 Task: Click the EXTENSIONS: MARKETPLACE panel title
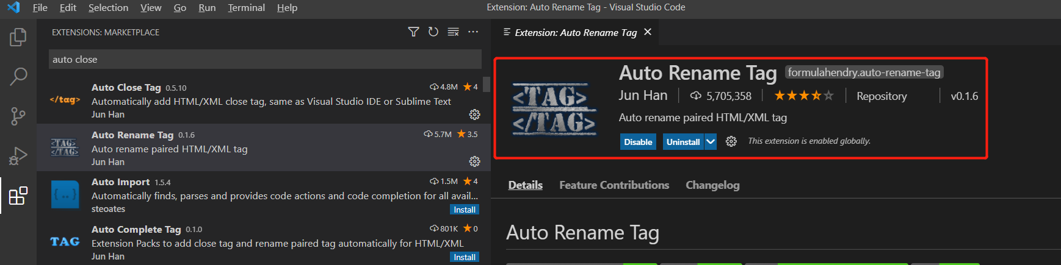tap(106, 32)
